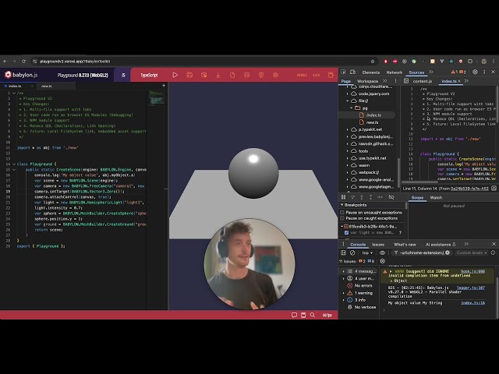Screen dimensions: 499x374
Task: Open the search magnifier in playground footer
Action: click(x=313, y=315)
